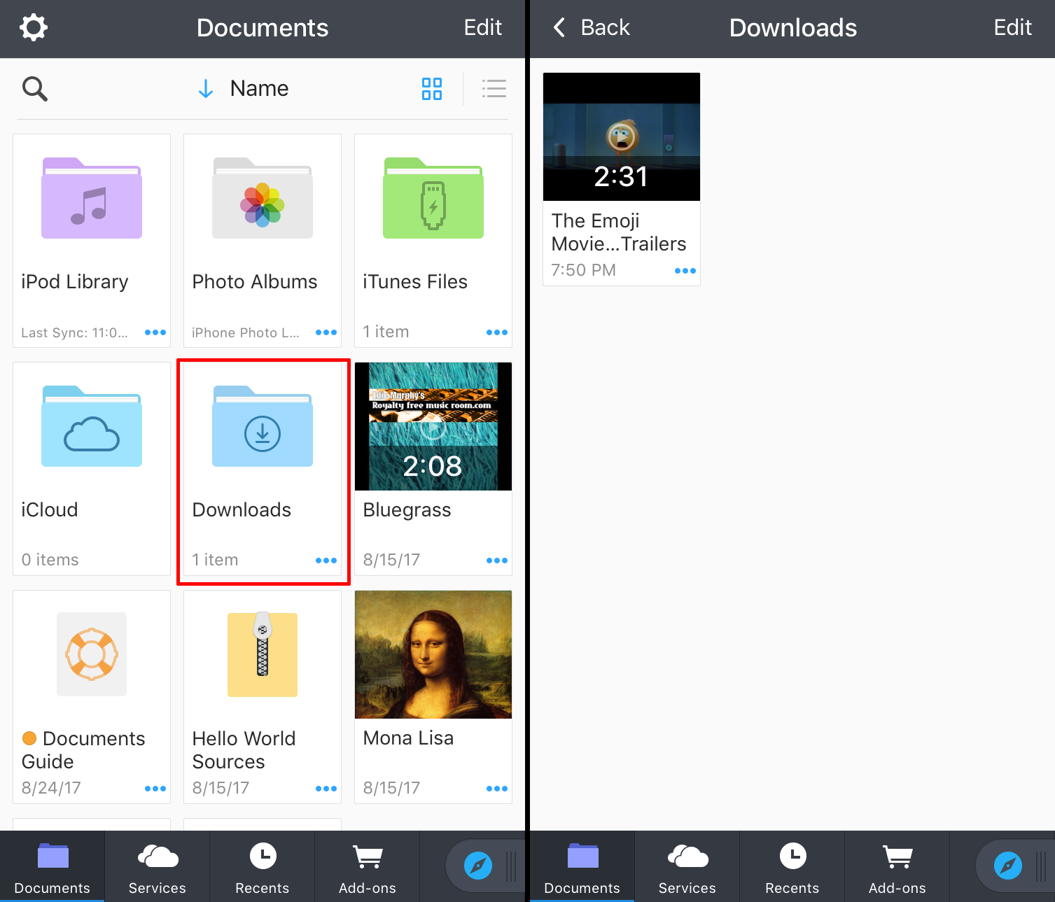This screenshot has width=1055, height=902.
Task: Switch to list view layout
Action: pyautogui.click(x=494, y=89)
